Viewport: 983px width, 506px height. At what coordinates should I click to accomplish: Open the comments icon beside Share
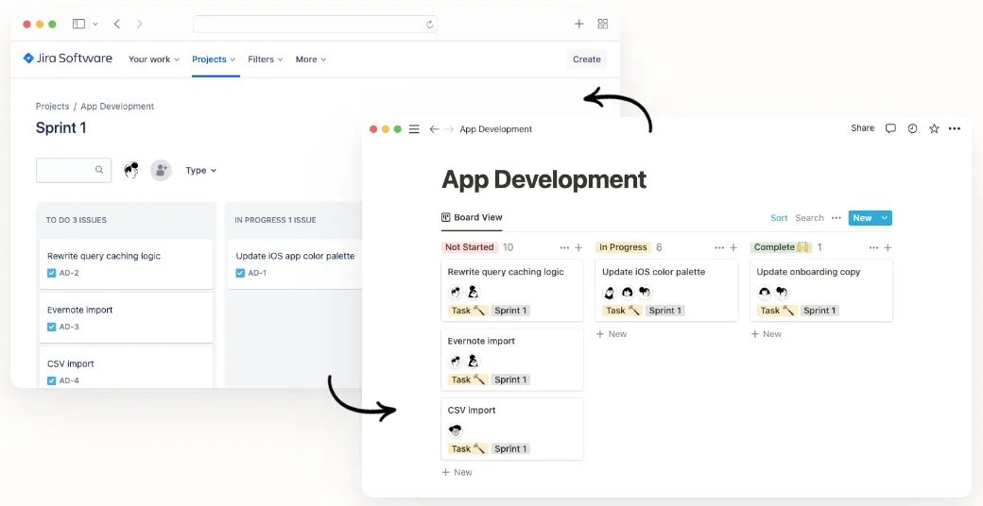[x=890, y=128]
